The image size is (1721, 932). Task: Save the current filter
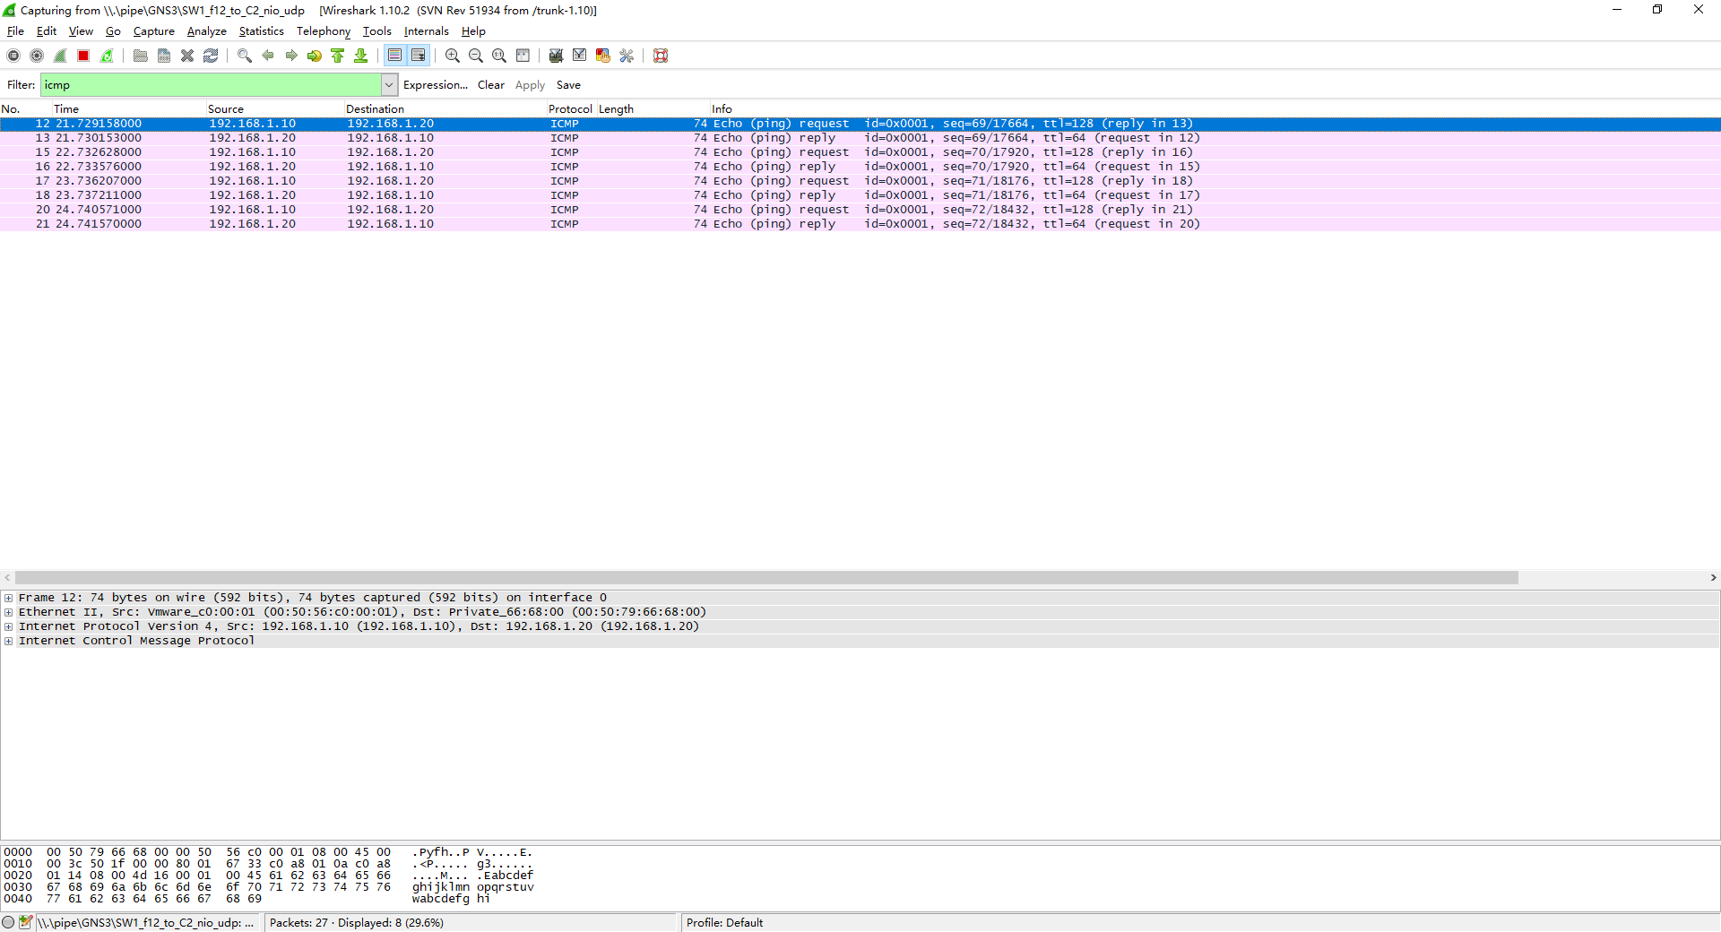[x=568, y=85]
